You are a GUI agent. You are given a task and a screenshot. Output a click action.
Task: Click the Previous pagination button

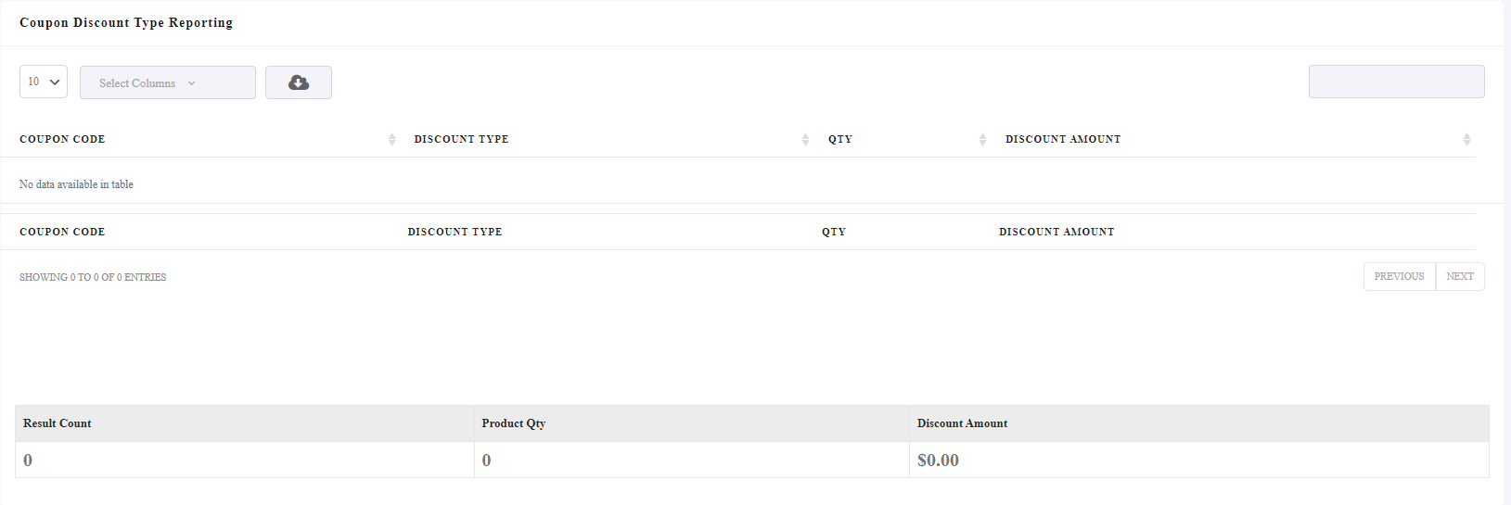(x=1399, y=276)
